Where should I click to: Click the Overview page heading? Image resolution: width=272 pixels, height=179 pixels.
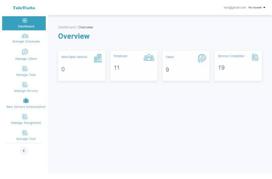74,36
